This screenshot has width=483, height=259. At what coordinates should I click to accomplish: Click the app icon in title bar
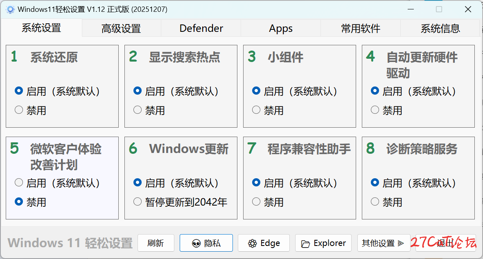(x=11, y=9)
